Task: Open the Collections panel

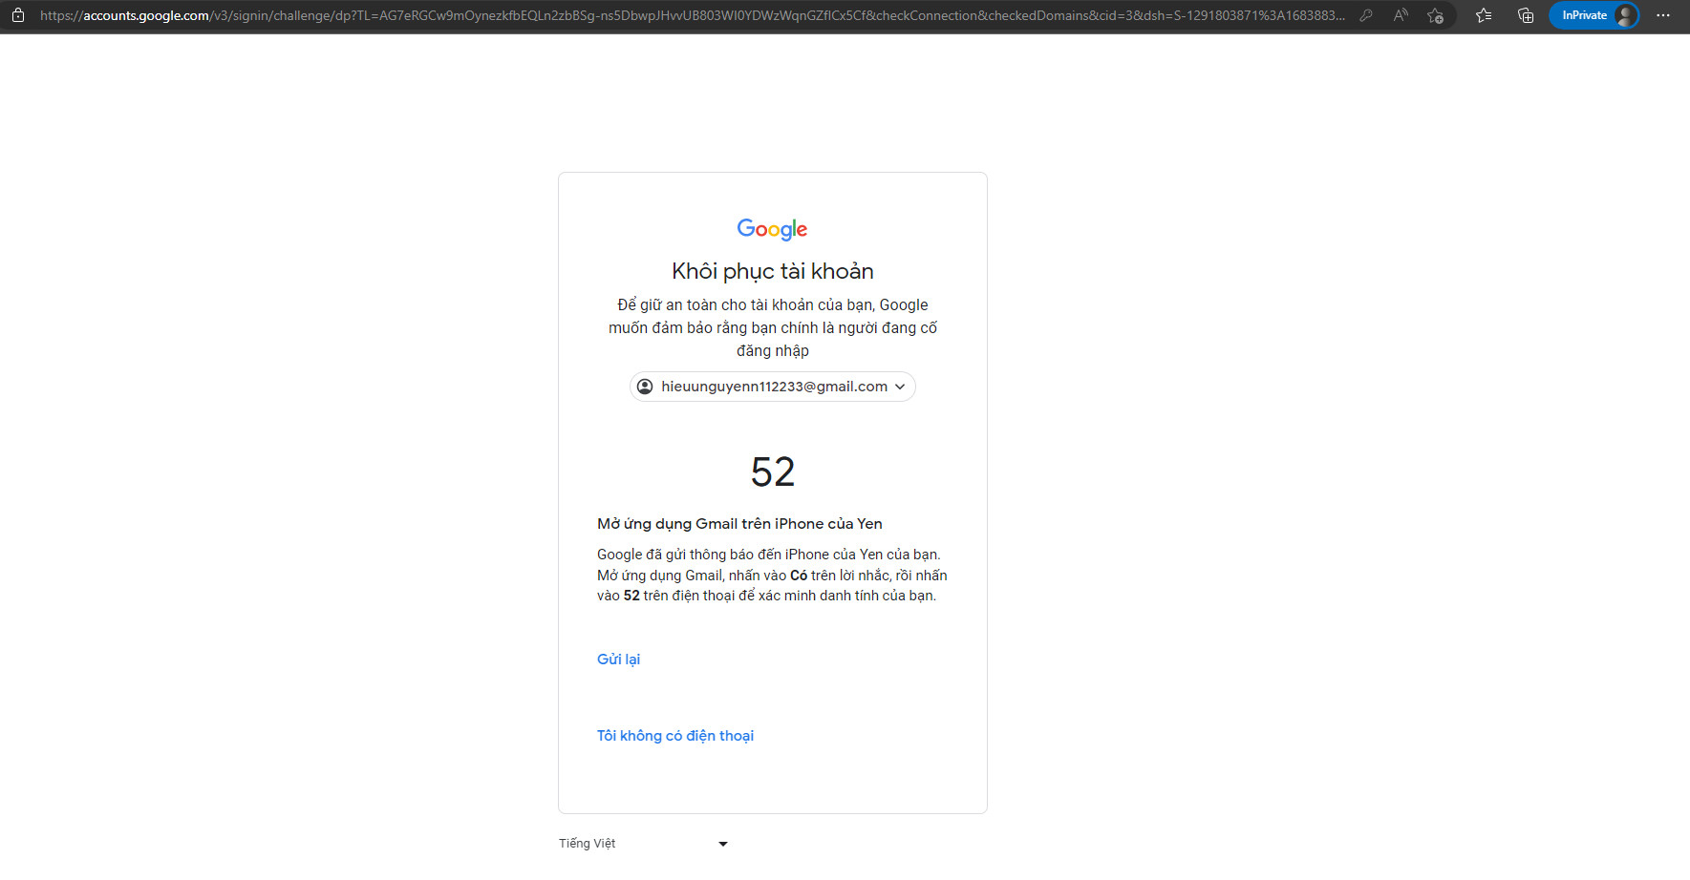Action: [1526, 15]
